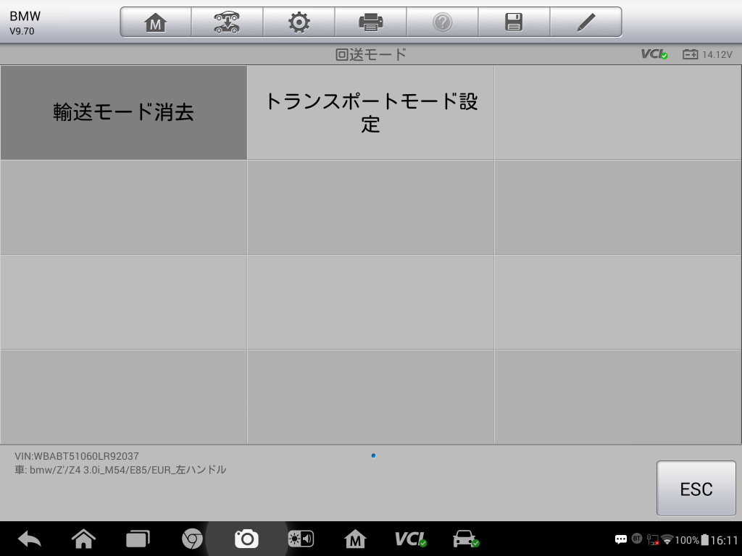
Task: Open settings gear in top toolbar
Action: click(x=299, y=22)
